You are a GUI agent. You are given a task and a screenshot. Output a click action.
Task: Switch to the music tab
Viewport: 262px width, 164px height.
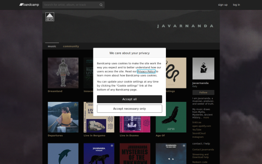click(x=52, y=46)
